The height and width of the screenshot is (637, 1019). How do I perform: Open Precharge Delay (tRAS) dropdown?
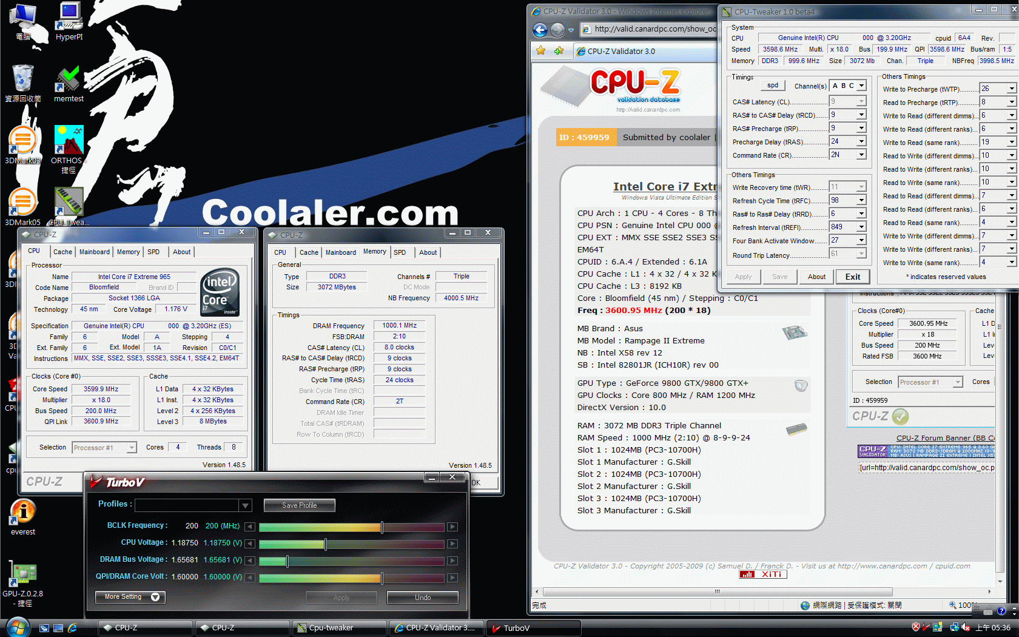861,141
